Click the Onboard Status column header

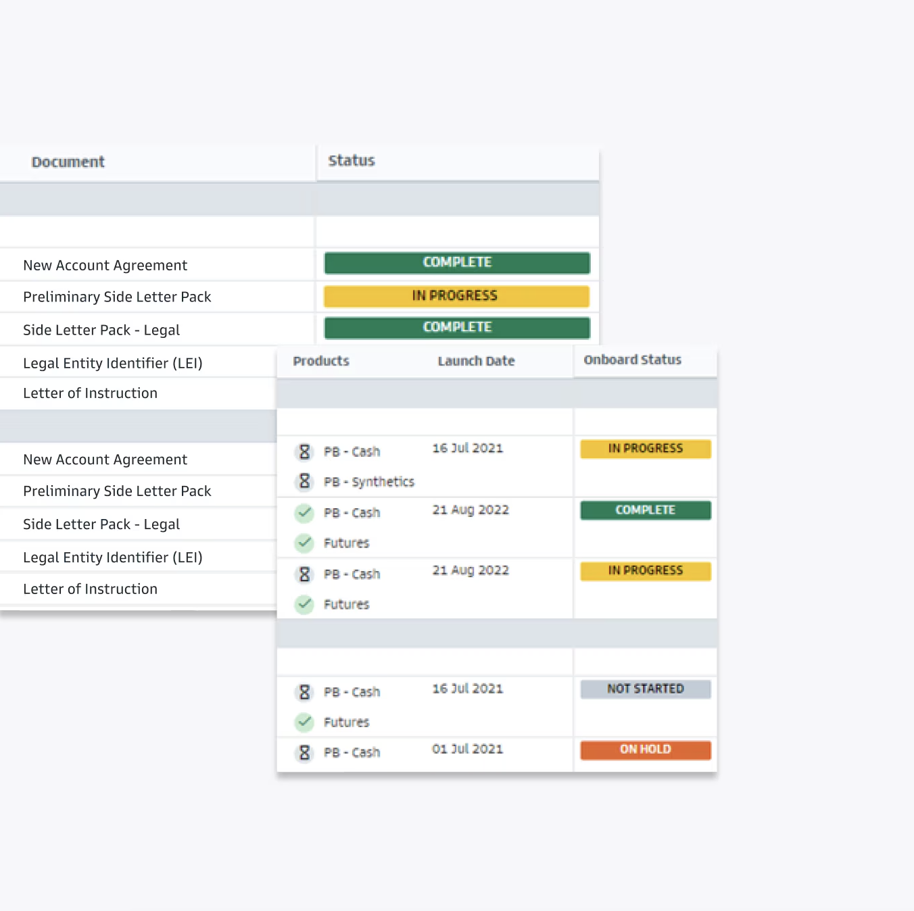pyautogui.click(x=633, y=360)
